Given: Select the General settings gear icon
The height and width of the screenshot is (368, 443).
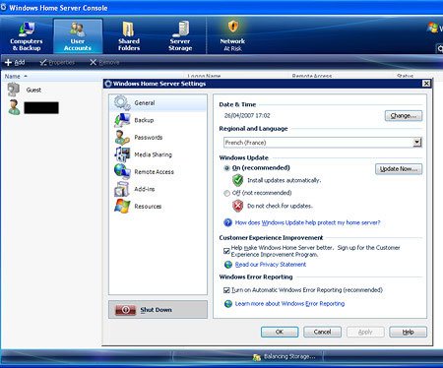Looking at the screenshot, I should [x=122, y=102].
